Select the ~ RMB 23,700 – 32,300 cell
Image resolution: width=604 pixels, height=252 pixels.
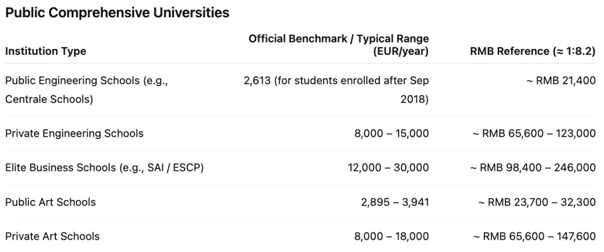coord(536,202)
